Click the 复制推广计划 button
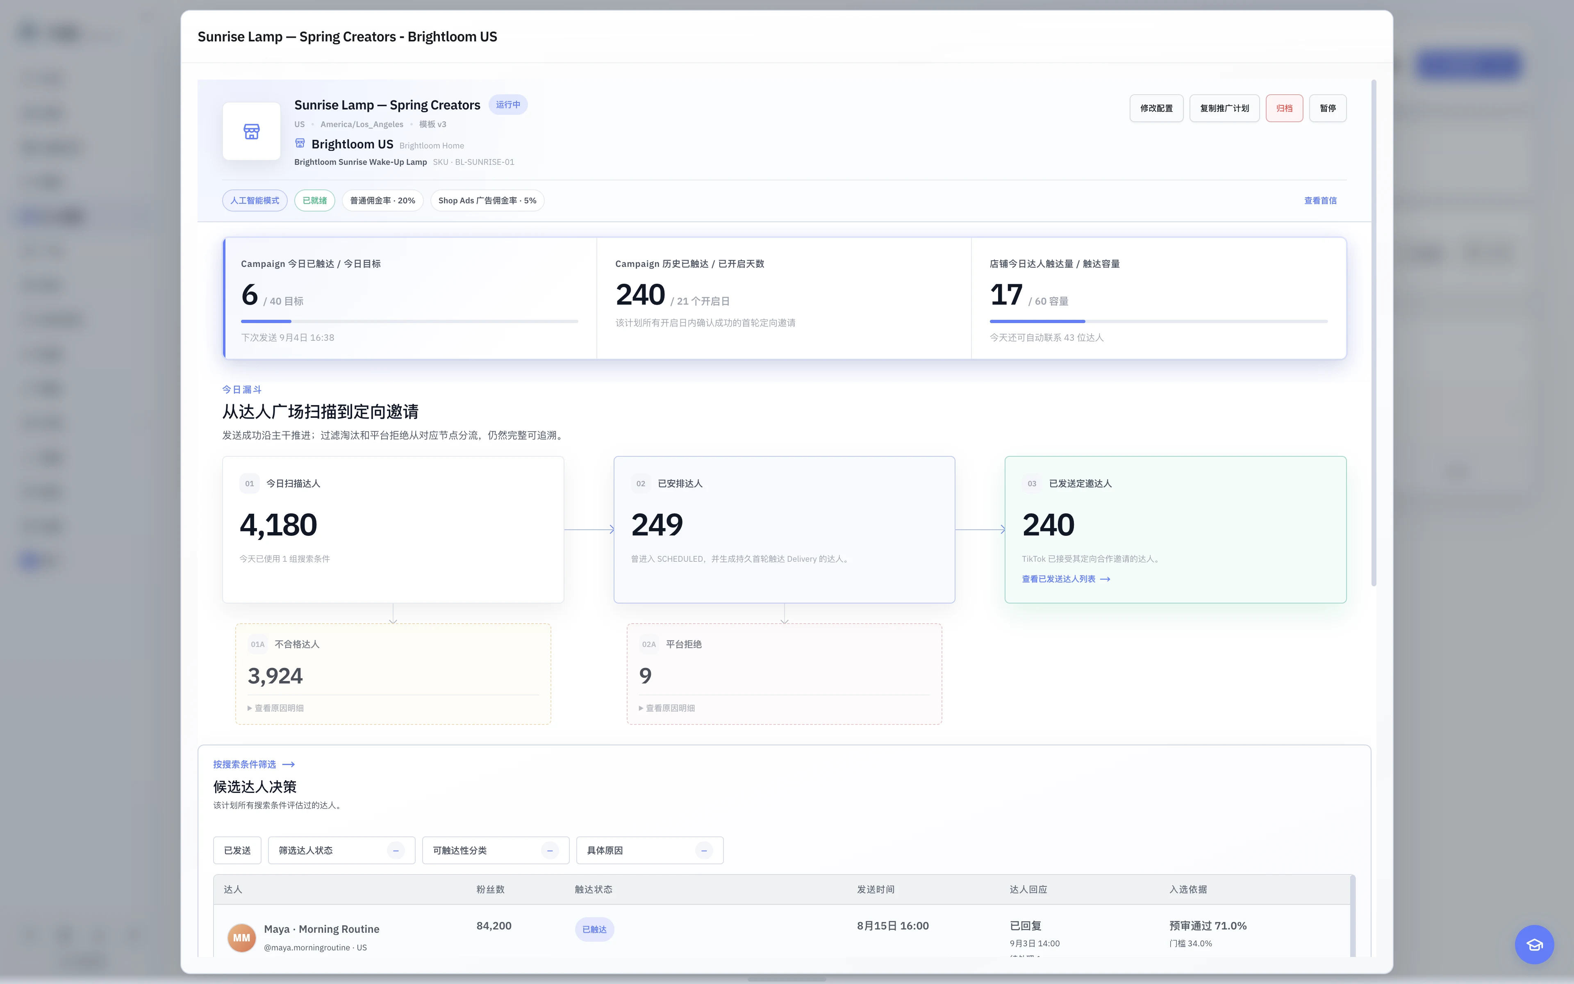The width and height of the screenshot is (1574, 984). [1224, 108]
